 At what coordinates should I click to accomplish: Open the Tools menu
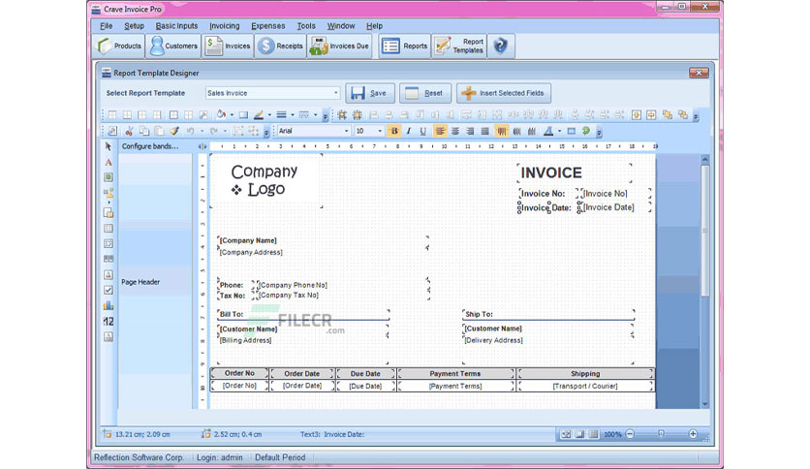306,26
